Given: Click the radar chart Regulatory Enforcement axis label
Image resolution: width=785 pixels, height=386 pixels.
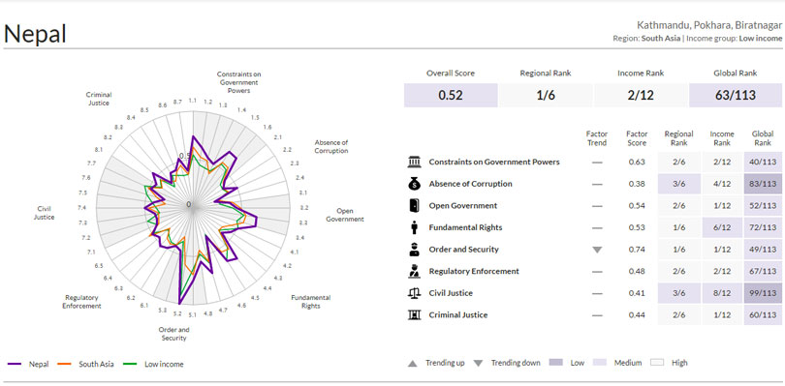Looking at the screenshot, I should (x=81, y=302).
